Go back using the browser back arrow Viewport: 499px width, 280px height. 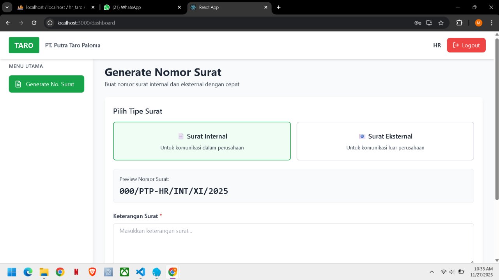tap(8, 23)
